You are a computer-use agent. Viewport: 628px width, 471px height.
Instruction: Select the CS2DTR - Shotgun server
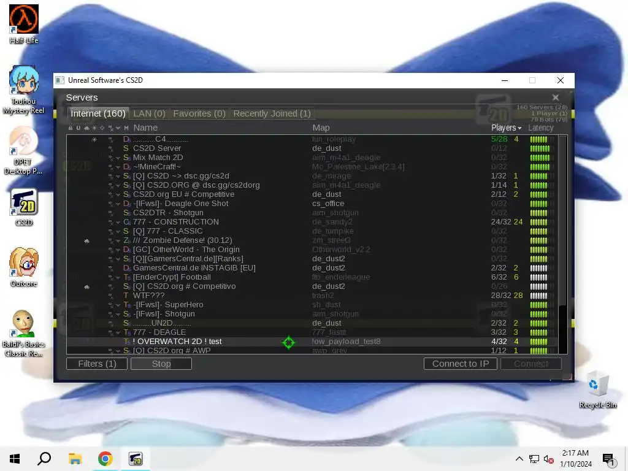pos(312,213)
